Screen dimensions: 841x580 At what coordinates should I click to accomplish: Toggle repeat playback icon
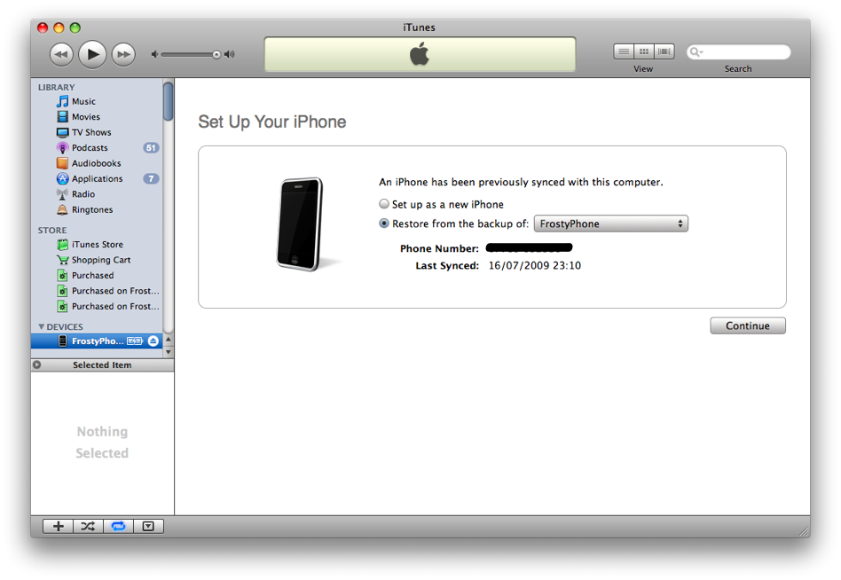(x=118, y=526)
